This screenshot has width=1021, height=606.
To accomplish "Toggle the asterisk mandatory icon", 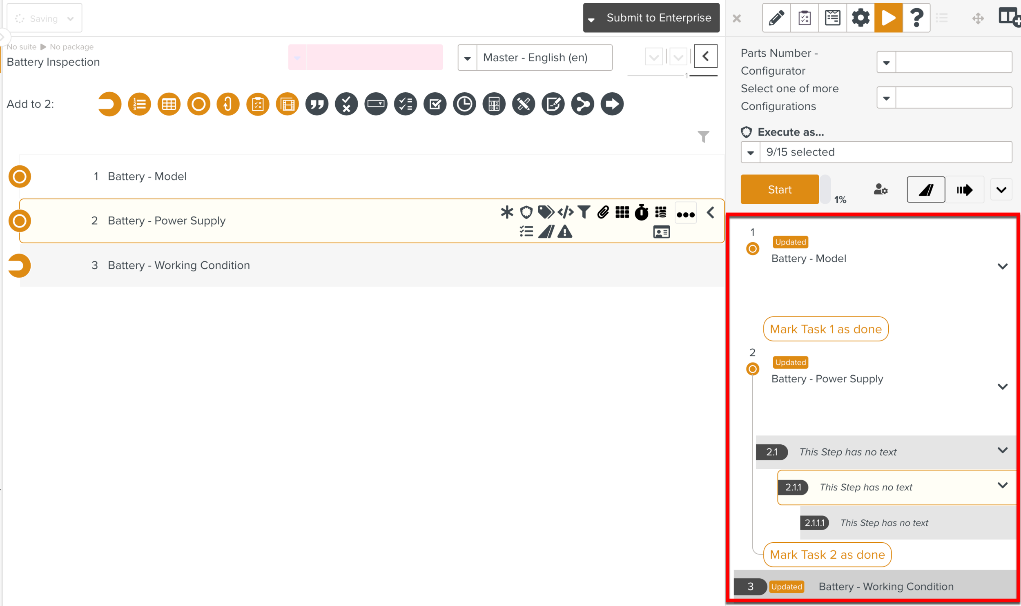I will pos(507,212).
